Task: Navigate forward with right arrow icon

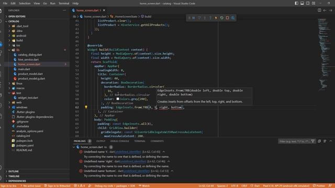Action: 330,10
